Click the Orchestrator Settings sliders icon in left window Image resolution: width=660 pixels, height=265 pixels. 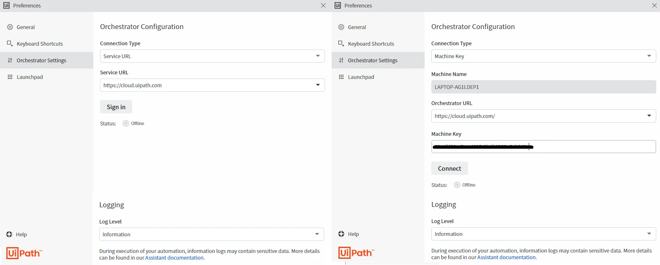click(x=10, y=60)
